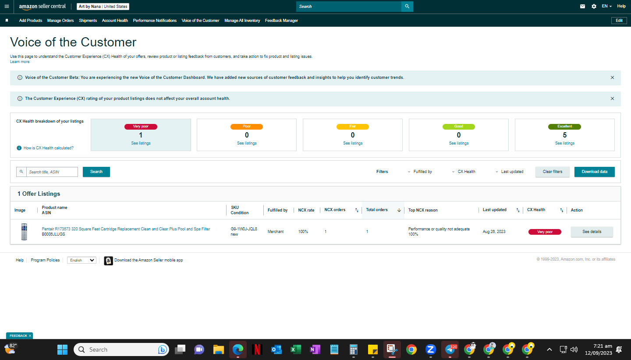The image size is (631, 360).
Task: Open the English footer language selector
Action: click(x=82, y=260)
